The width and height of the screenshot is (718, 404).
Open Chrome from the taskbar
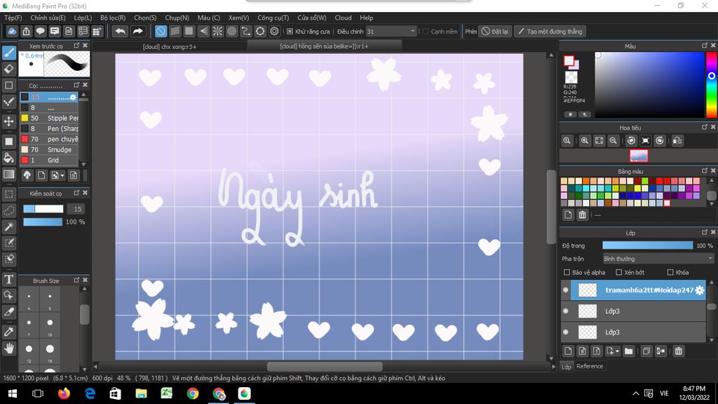pyautogui.click(x=193, y=393)
